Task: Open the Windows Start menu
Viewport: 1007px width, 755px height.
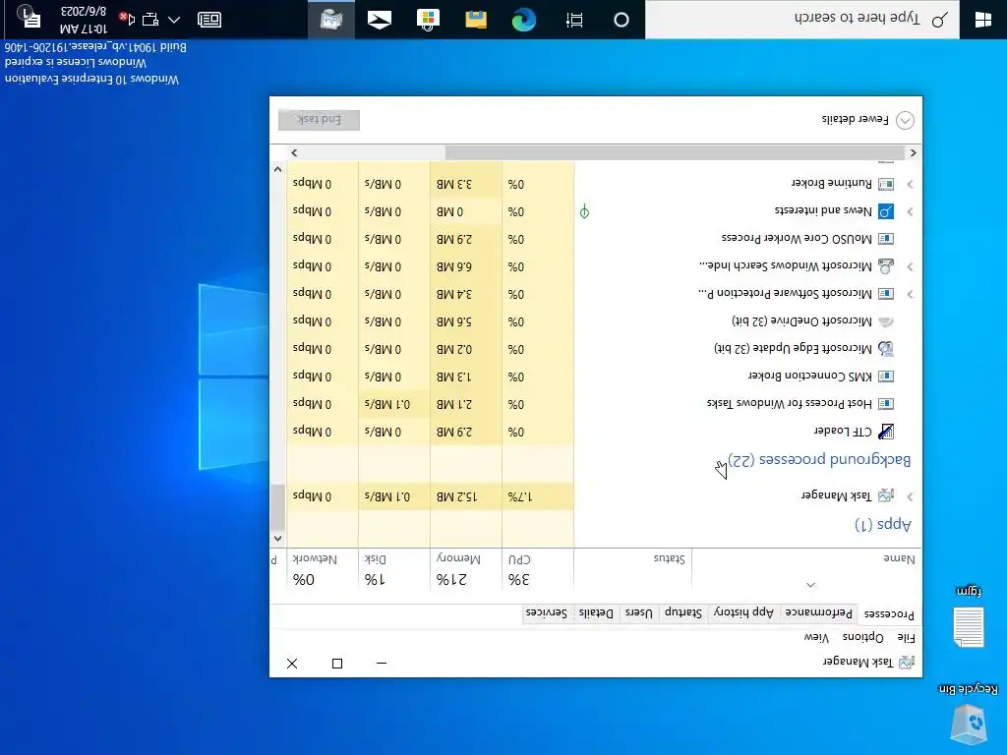Action: click(983, 20)
